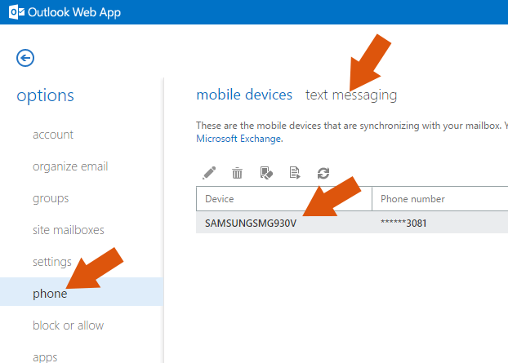
Task: Open block or allow options
Action: pyautogui.click(x=68, y=325)
